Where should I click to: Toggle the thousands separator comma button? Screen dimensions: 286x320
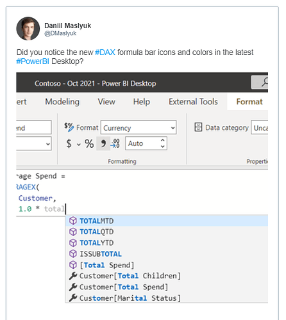tap(103, 143)
